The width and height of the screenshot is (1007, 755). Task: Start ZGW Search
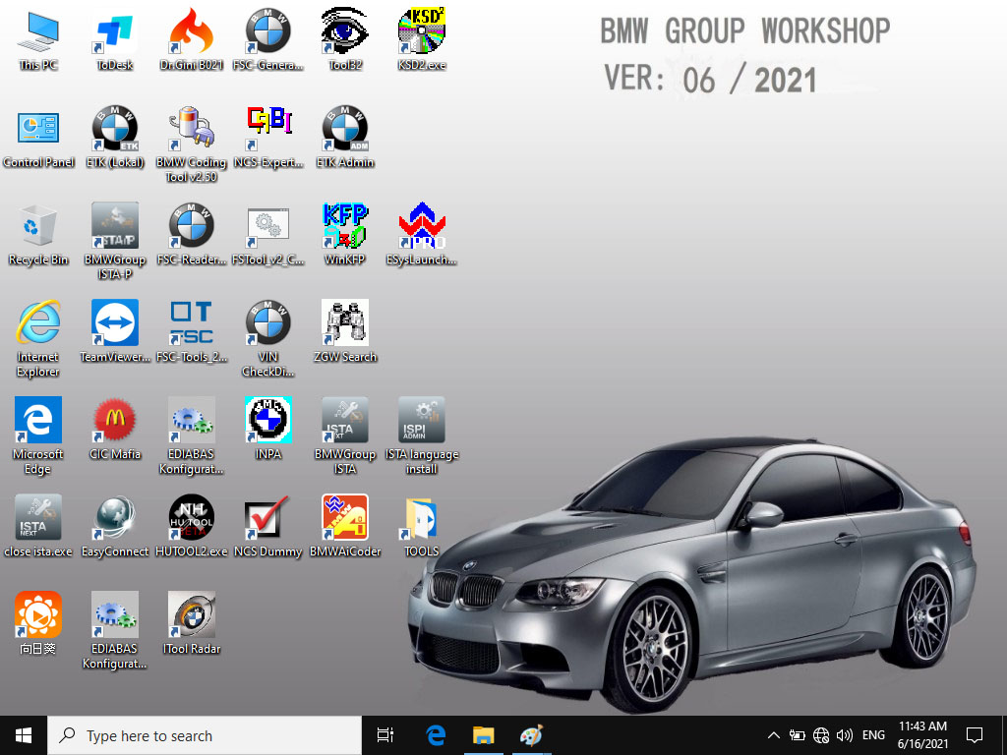pyautogui.click(x=344, y=322)
